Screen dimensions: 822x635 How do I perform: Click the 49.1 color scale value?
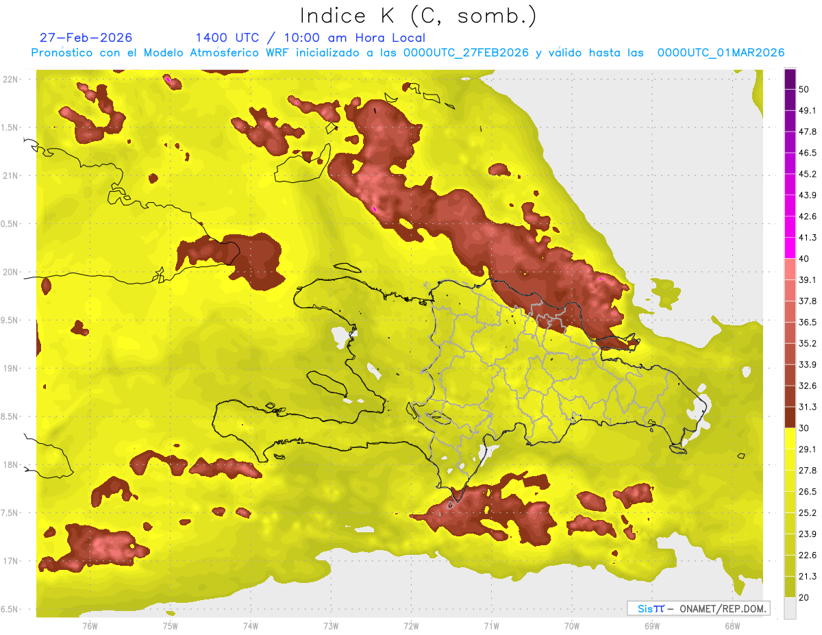pyautogui.click(x=808, y=110)
